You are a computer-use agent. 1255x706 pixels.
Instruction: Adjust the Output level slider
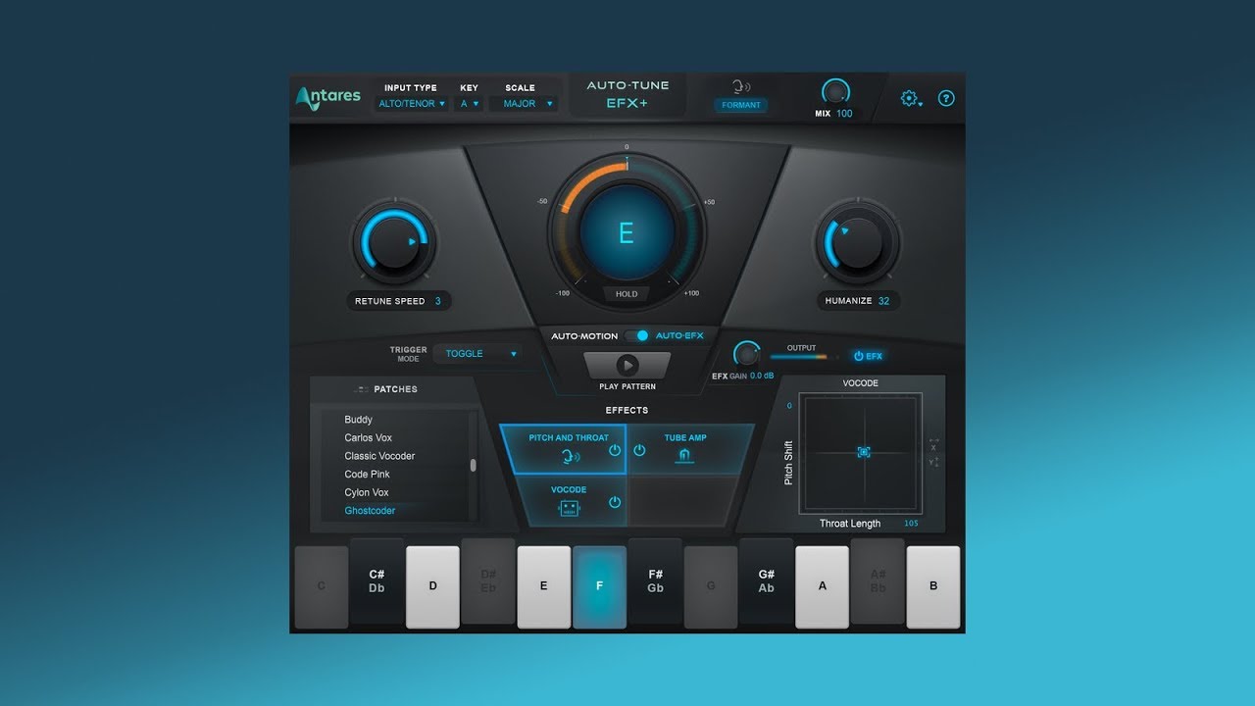click(800, 357)
